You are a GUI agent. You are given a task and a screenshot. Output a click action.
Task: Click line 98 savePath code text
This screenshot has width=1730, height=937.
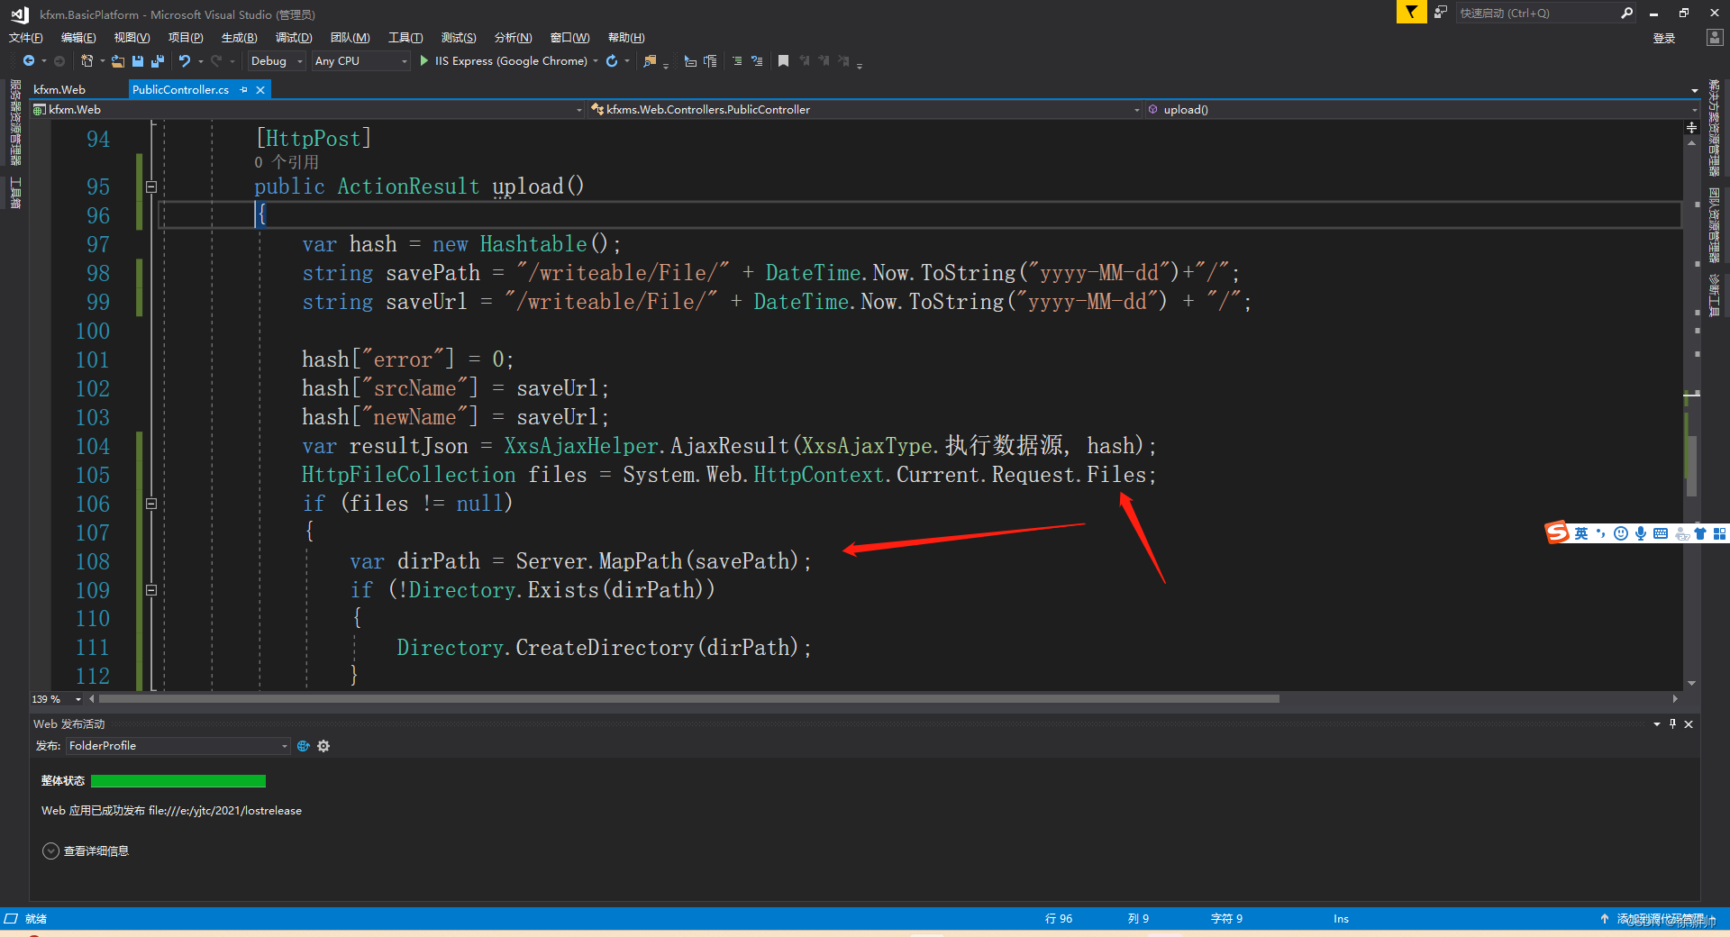770,273
